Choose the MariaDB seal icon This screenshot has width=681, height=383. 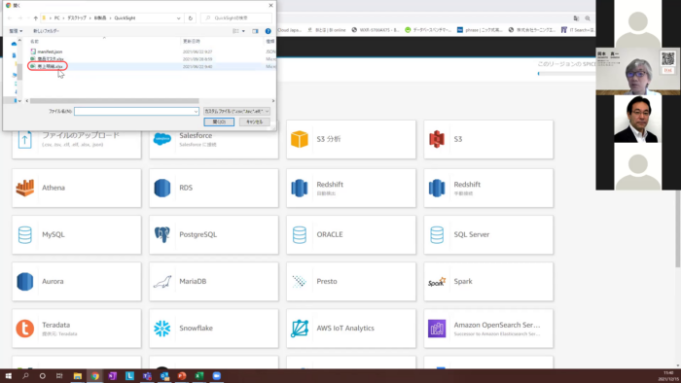click(x=162, y=282)
